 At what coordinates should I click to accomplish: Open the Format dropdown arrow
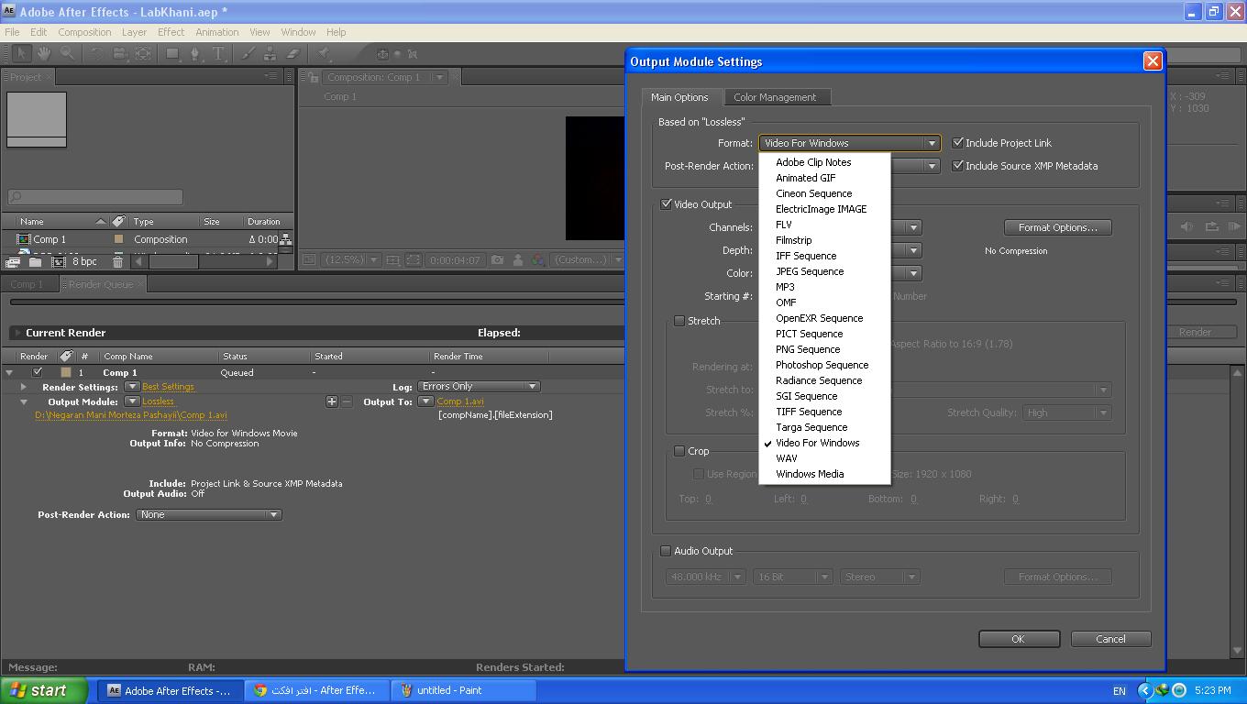pyautogui.click(x=932, y=143)
